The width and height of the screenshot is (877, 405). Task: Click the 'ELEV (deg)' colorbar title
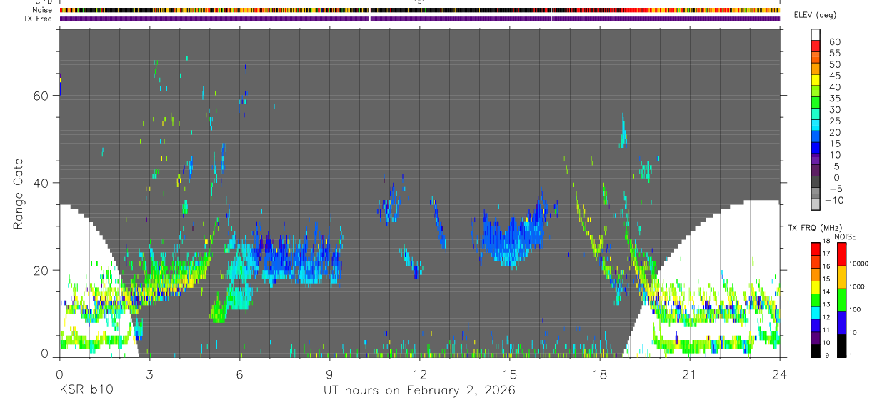[815, 15]
